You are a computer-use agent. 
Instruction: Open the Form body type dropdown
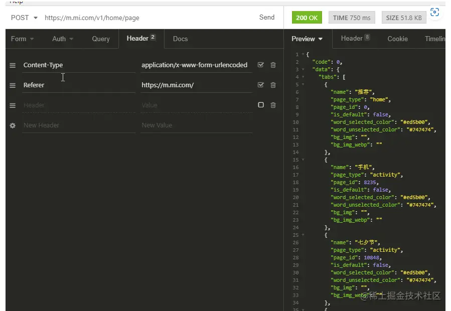(x=22, y=39)
